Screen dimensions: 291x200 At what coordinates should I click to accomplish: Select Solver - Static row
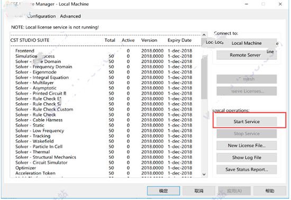coord(104,125)
